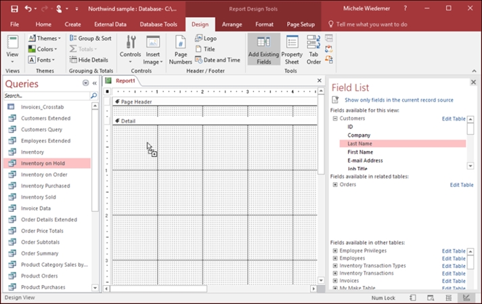
Task: Expand the Orders related table
Action: tap(335, 184)
